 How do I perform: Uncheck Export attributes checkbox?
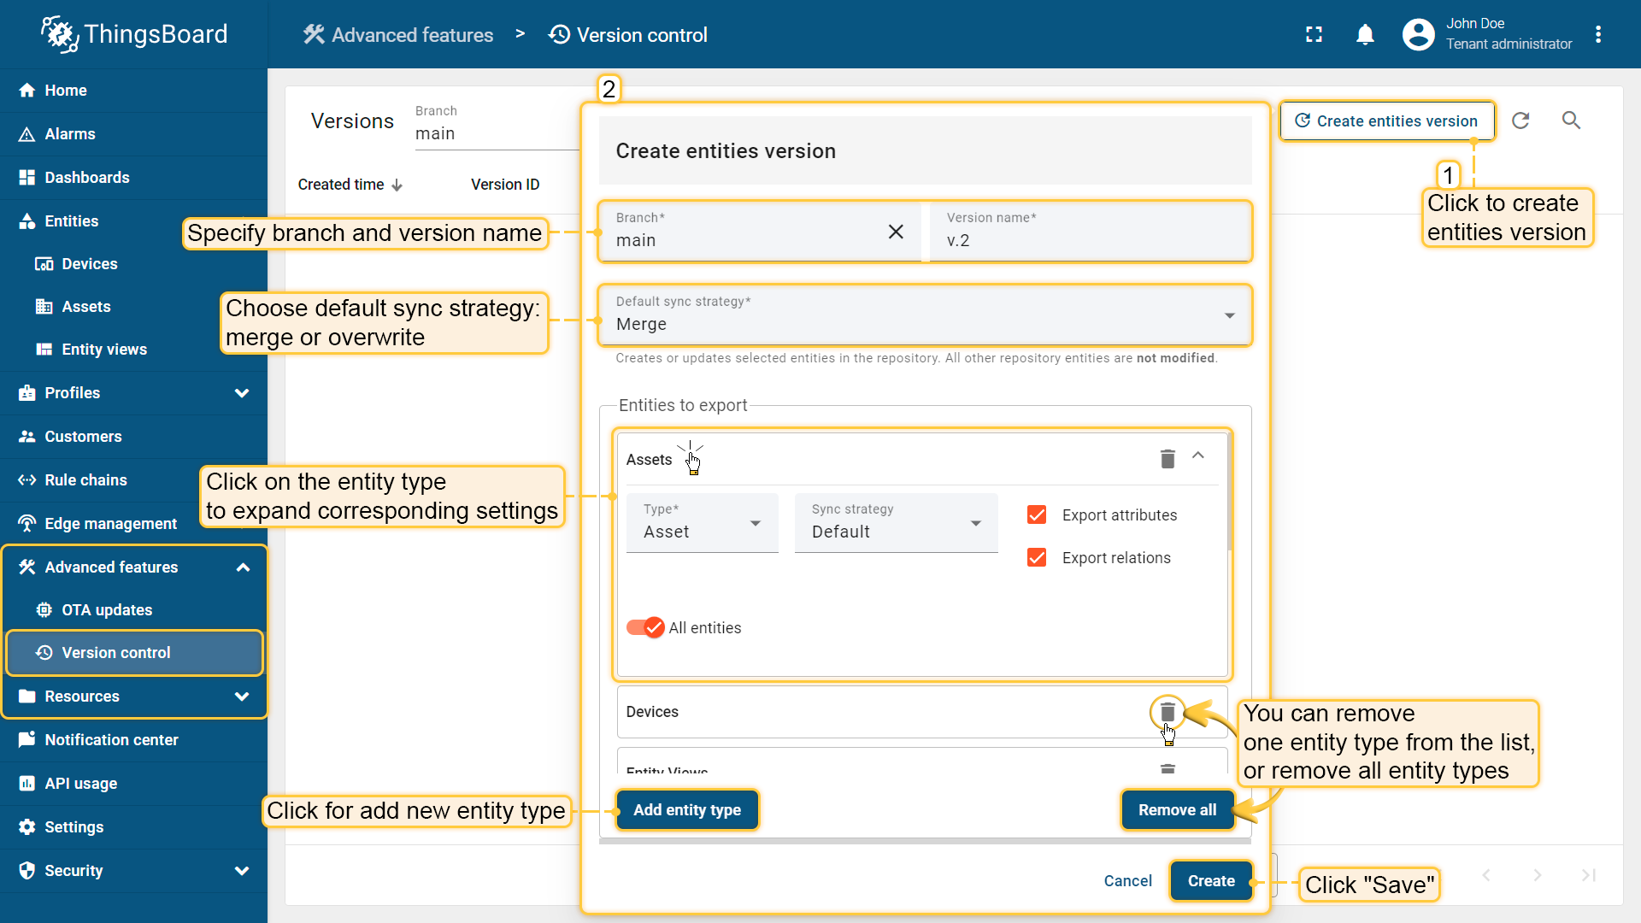pos(1037,514)
